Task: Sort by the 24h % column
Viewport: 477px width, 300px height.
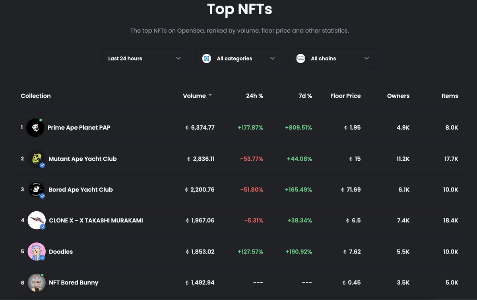Action: click(254, 95)
